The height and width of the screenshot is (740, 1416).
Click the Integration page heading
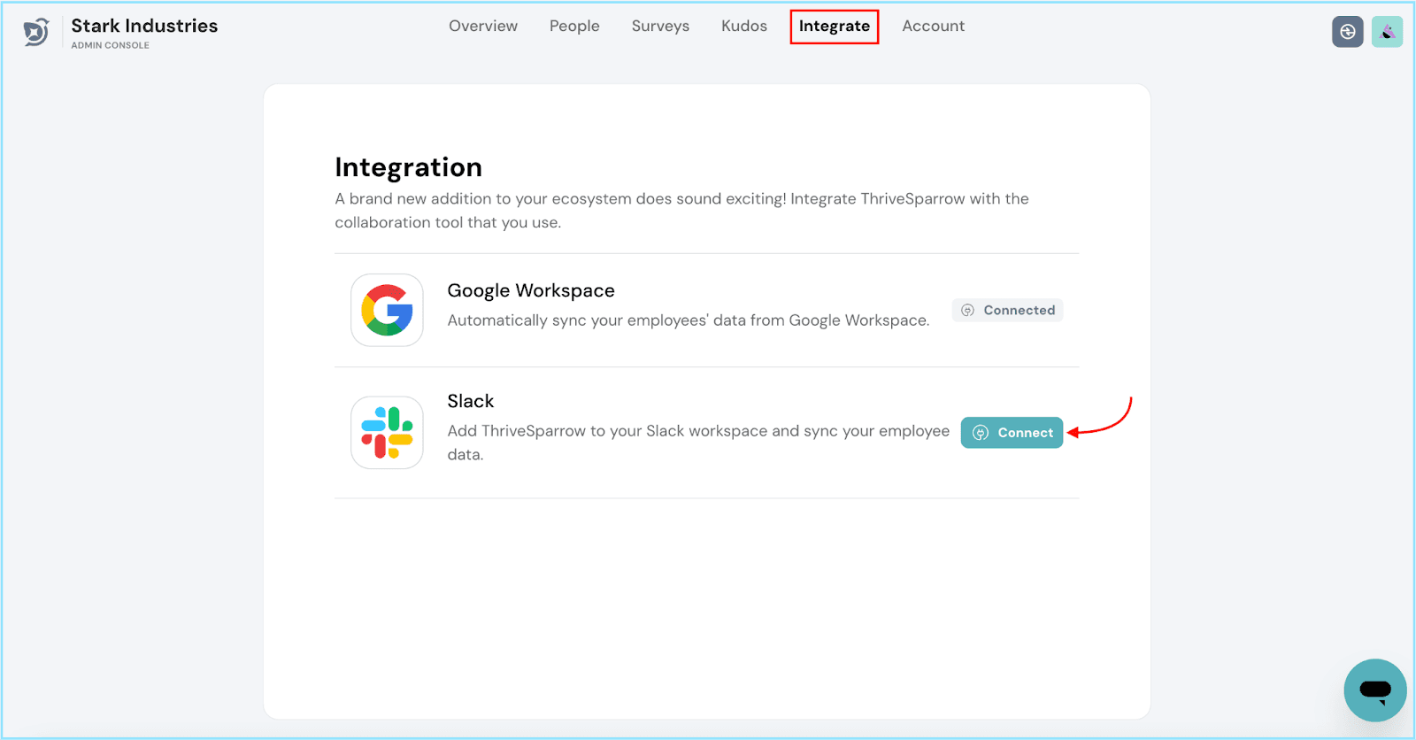click(408, 167)
